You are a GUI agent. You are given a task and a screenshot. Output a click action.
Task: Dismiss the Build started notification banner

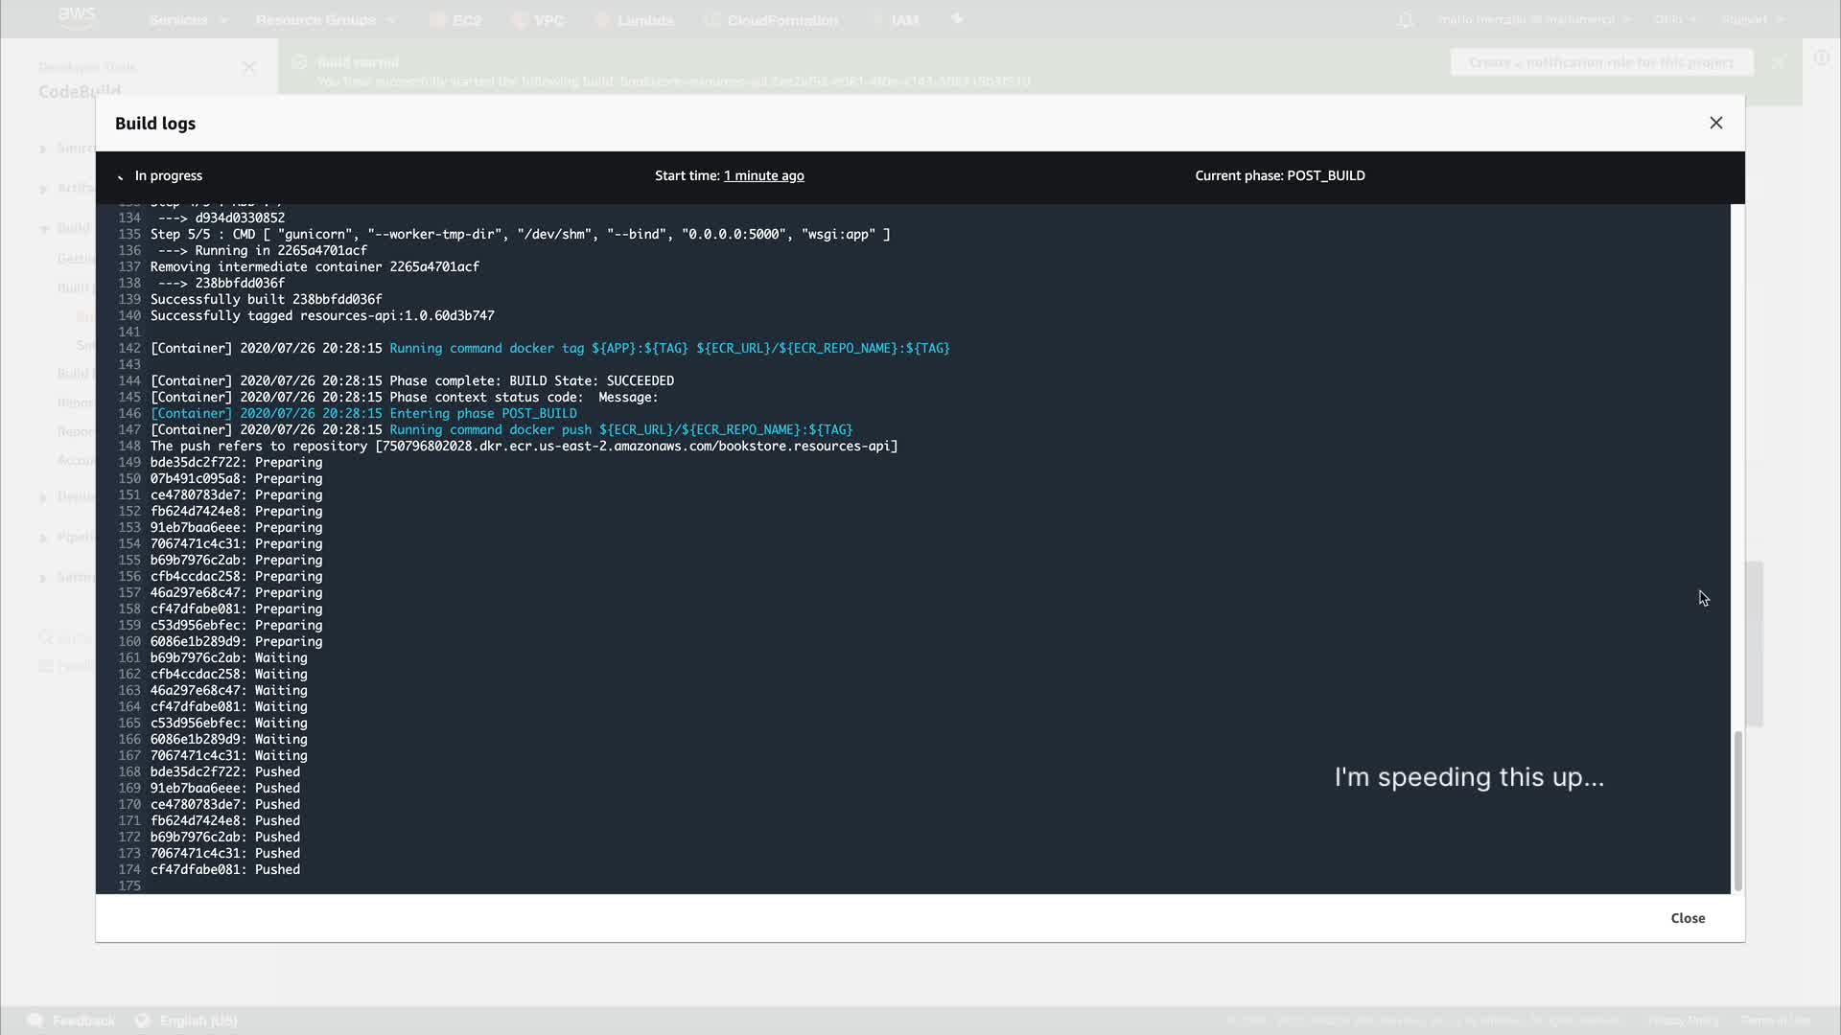(1779, 62)
